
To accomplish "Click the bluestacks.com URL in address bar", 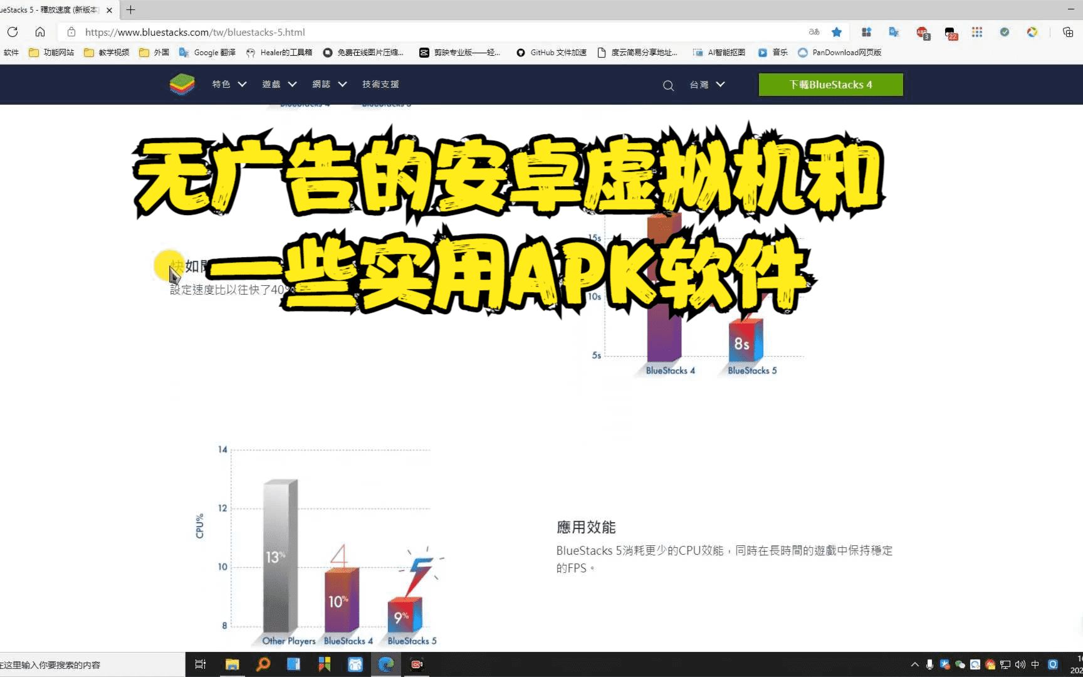I will (x=195, y=32).
